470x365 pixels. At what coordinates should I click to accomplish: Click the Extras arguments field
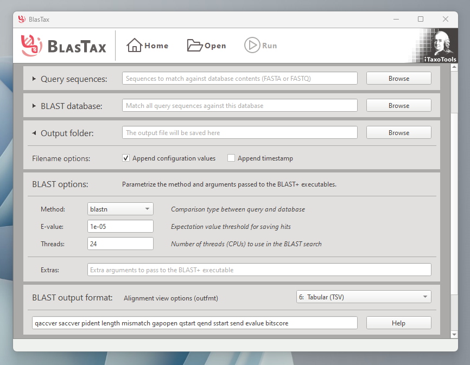click(x=259, y=270)
